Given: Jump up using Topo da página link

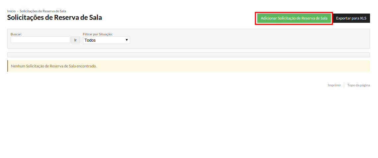Looking at the screenshot, I should (358, 85).
